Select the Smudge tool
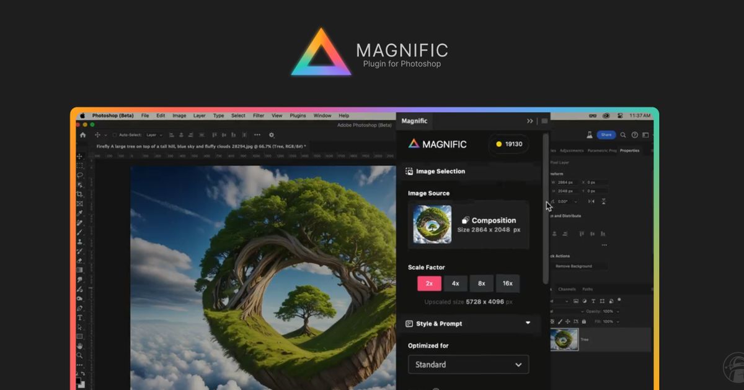The width and height of the screenshot is (744, 390). (x=80, y=280)
